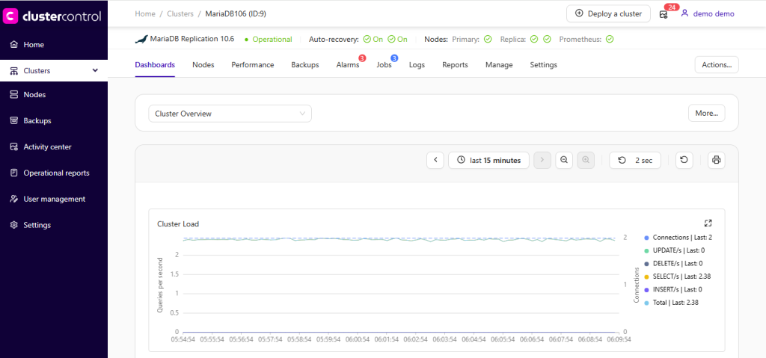Click the Clusters breadcrumb link
This screenshot has height=358, width=766.
(x=180, y=13)
